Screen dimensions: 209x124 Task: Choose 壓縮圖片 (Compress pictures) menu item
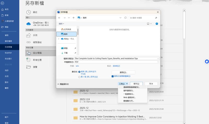[132, 101]
